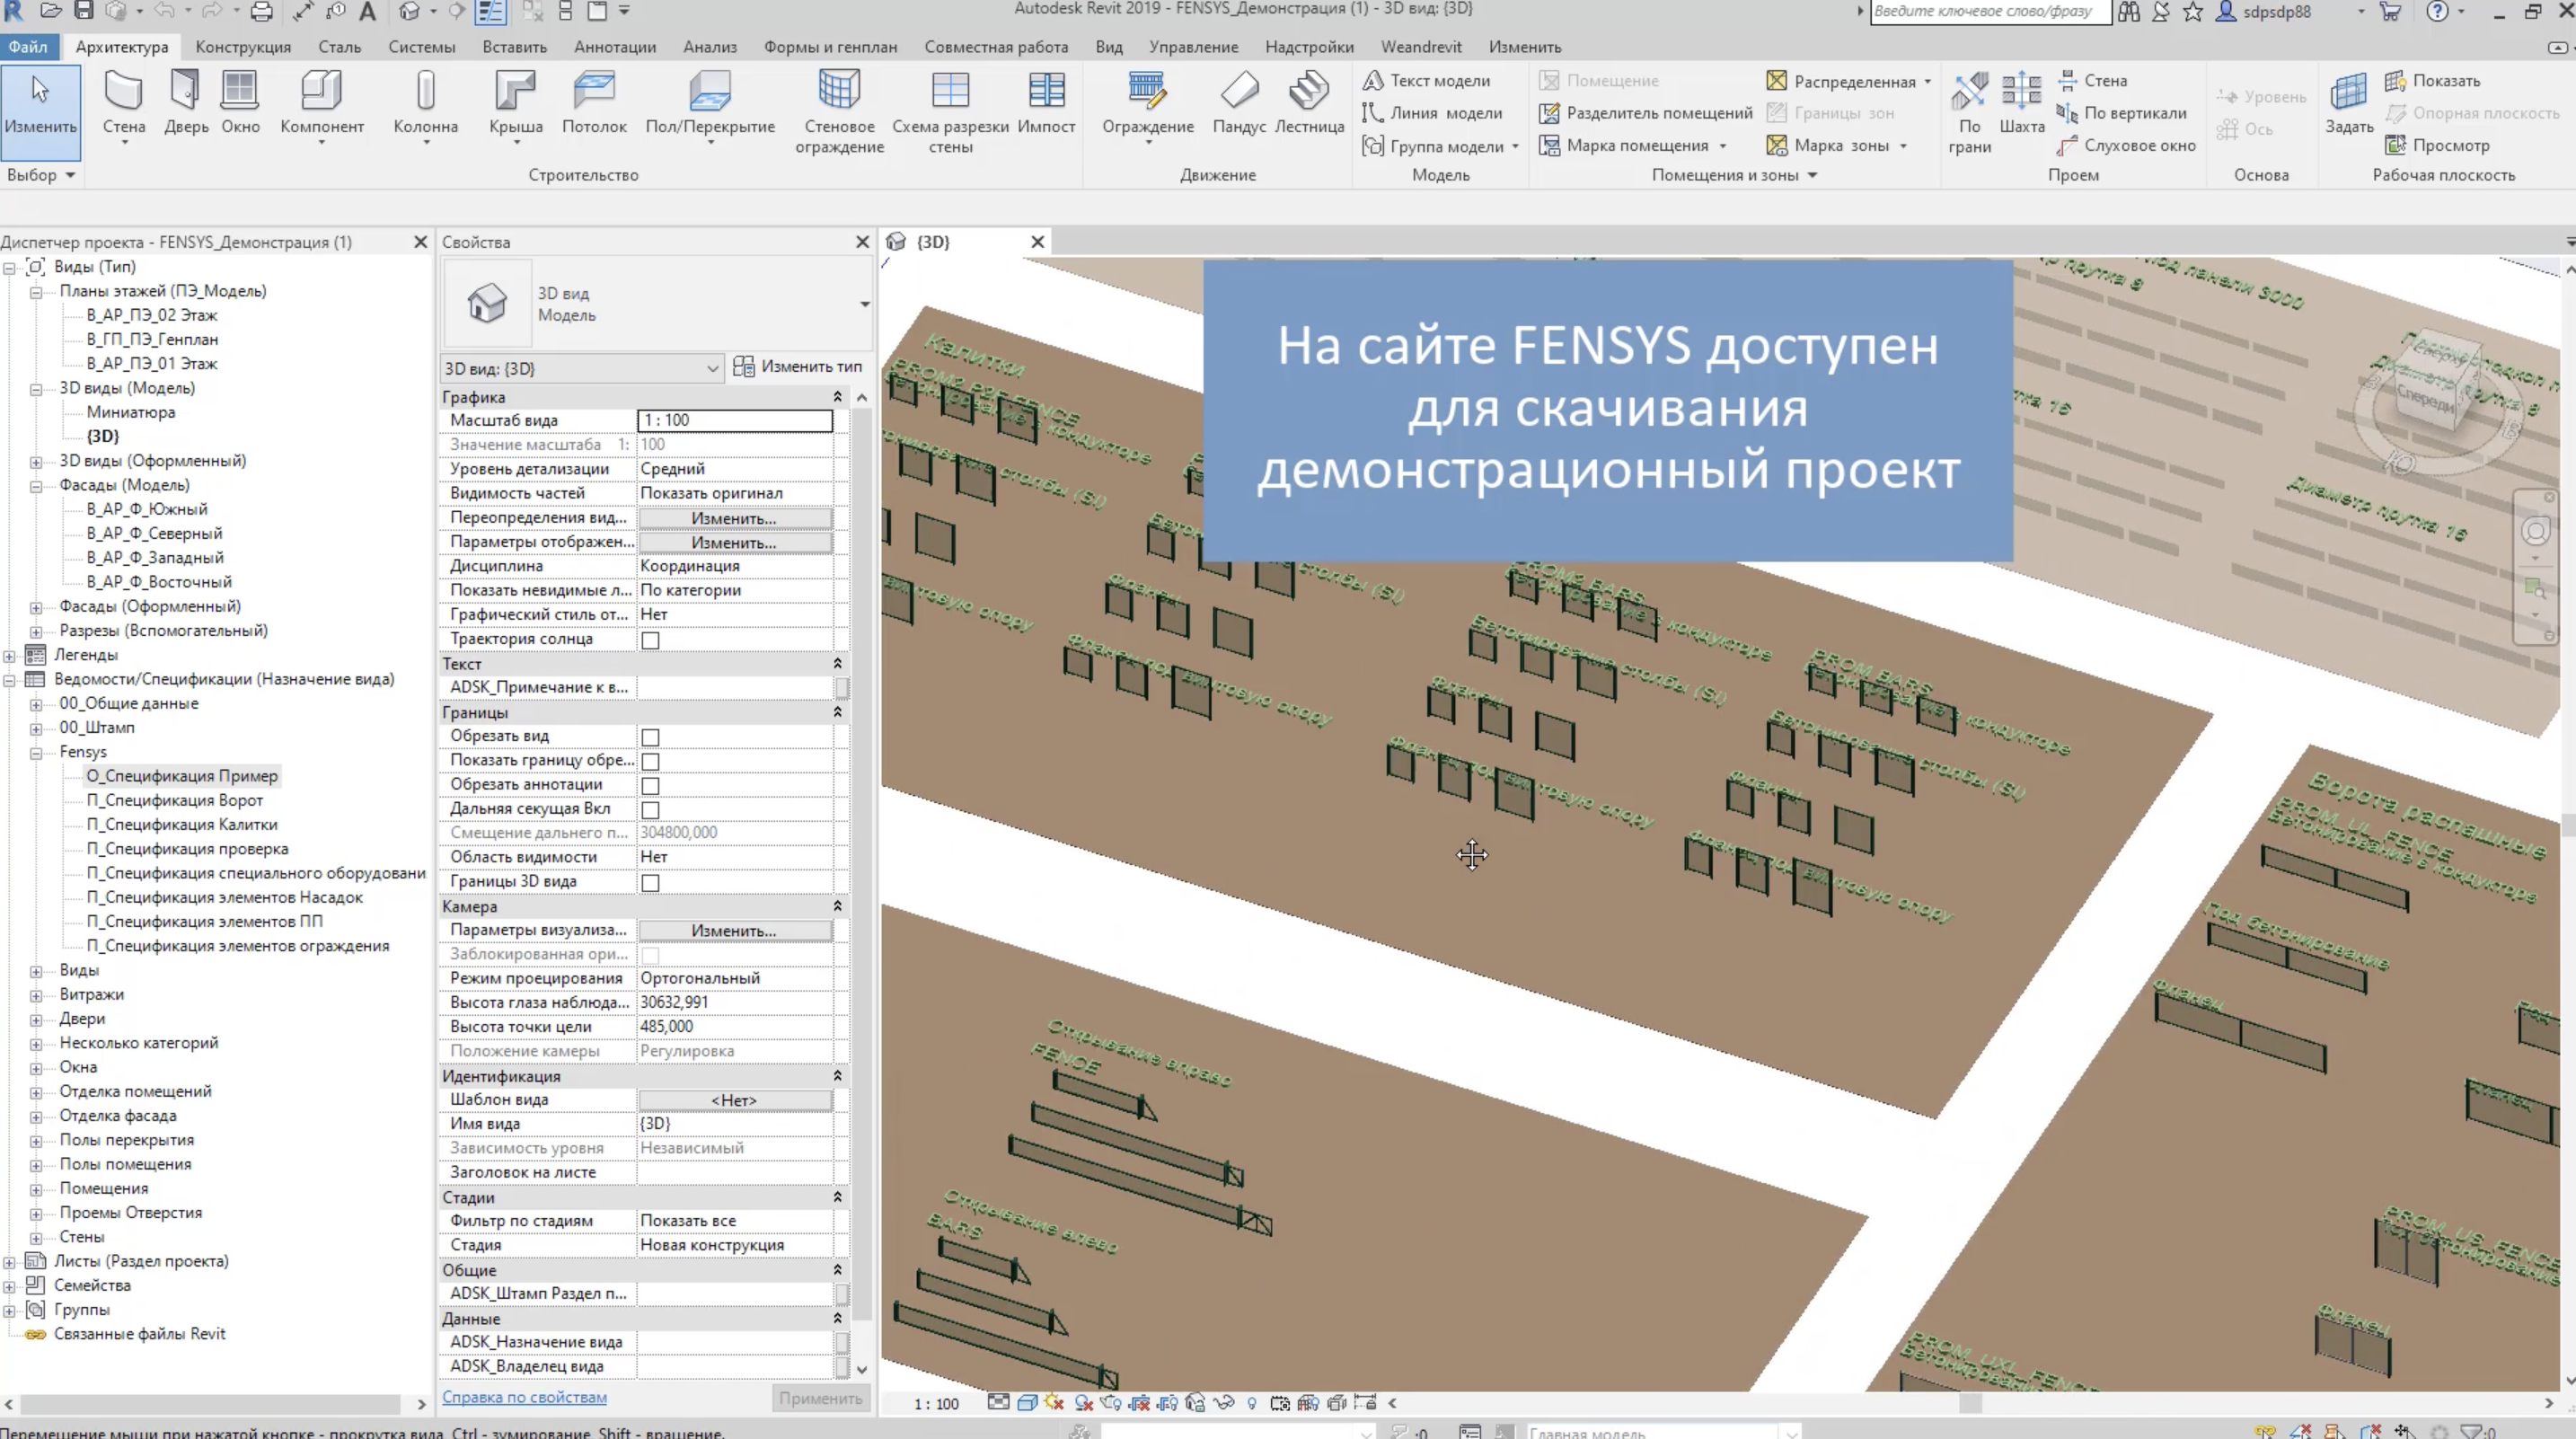Click the Curtain grid (Схема разрезки стены) tool
The image size is (2576, 1439).
click(x=950, y=112)
